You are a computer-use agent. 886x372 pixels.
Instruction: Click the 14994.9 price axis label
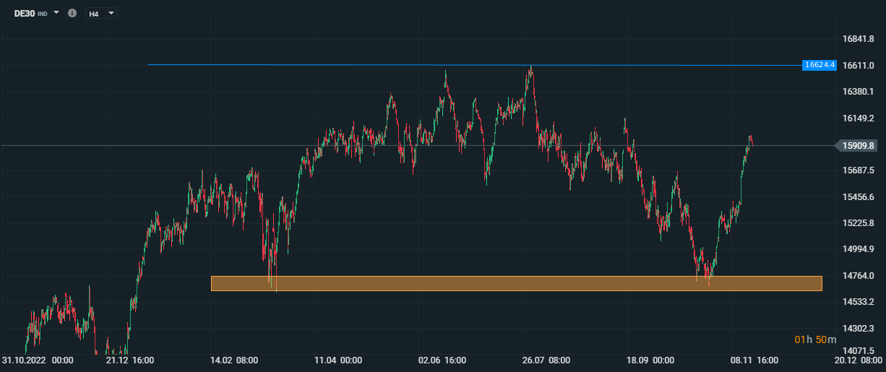(859, 249)
